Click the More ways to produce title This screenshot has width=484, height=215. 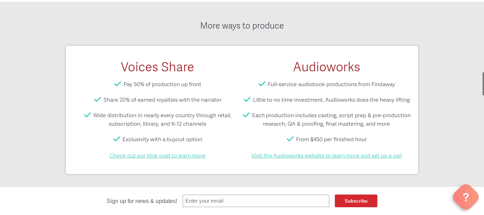(x=242, y=25)
